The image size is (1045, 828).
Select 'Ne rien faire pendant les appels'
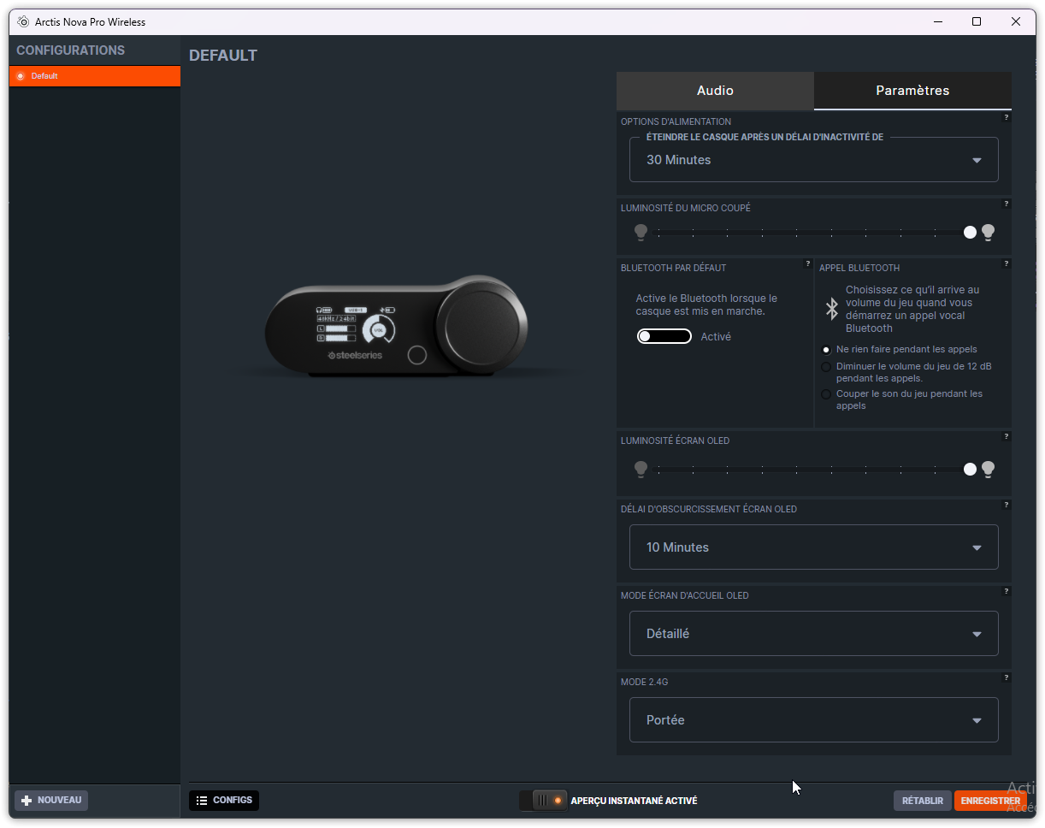[x=826, y=350]
